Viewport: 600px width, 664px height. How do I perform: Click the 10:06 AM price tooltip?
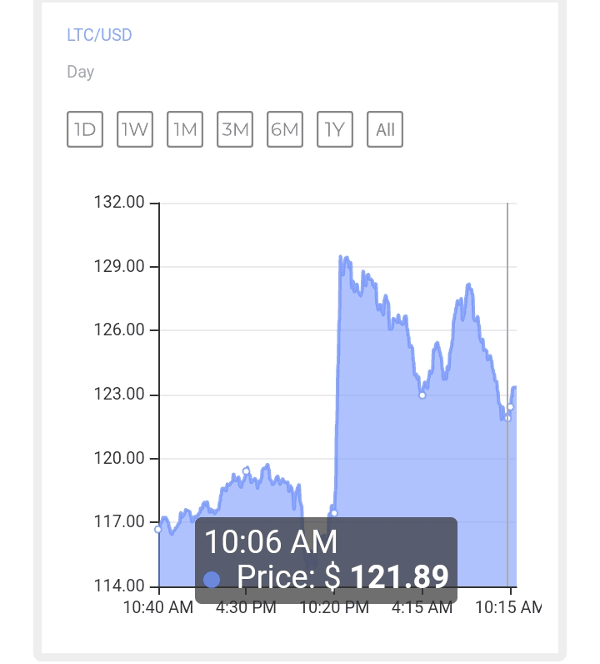(326, 560)
